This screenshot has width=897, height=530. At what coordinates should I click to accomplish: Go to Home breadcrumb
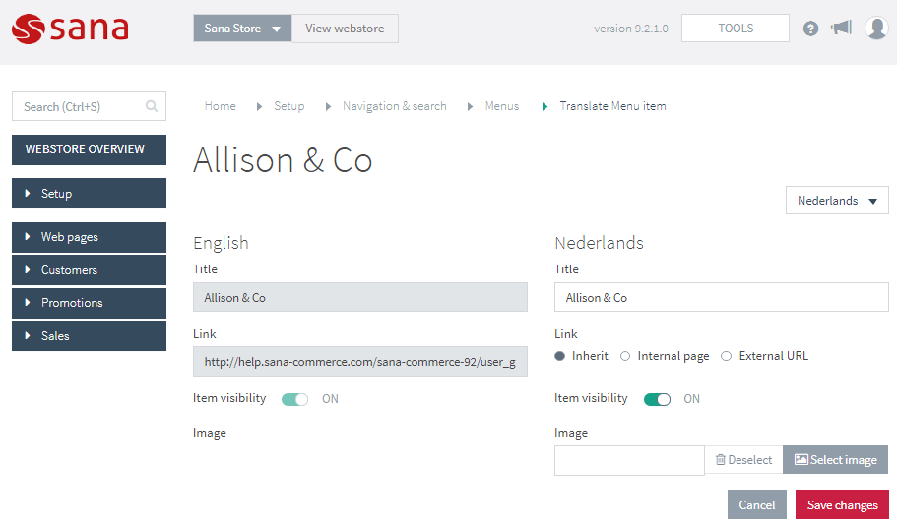click(x=221, y=106)
